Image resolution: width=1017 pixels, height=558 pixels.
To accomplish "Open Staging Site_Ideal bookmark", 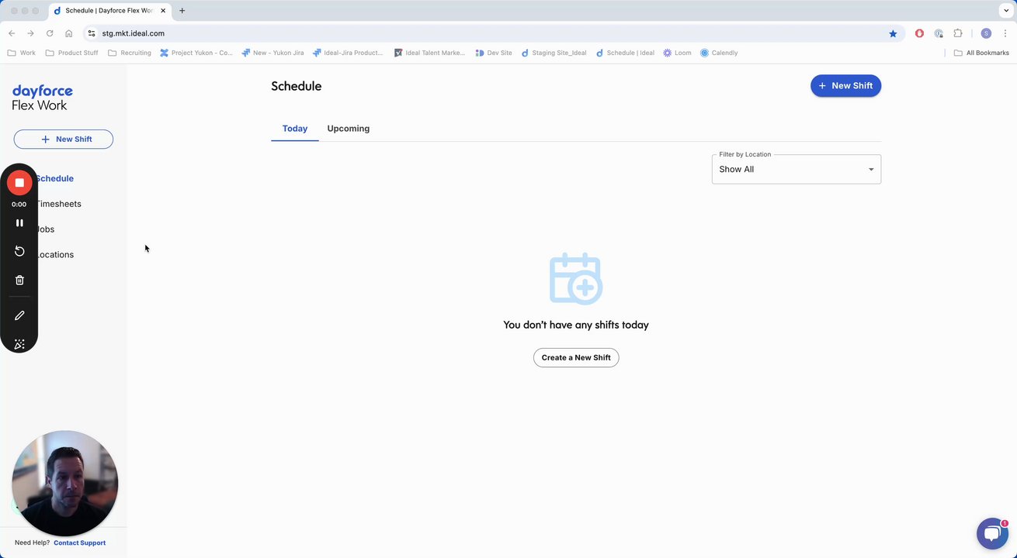I will coord(554,53).
